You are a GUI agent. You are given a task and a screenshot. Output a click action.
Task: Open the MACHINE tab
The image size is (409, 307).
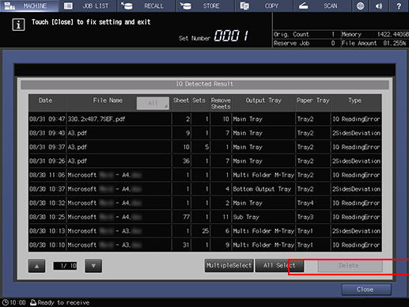pos(29,6)
